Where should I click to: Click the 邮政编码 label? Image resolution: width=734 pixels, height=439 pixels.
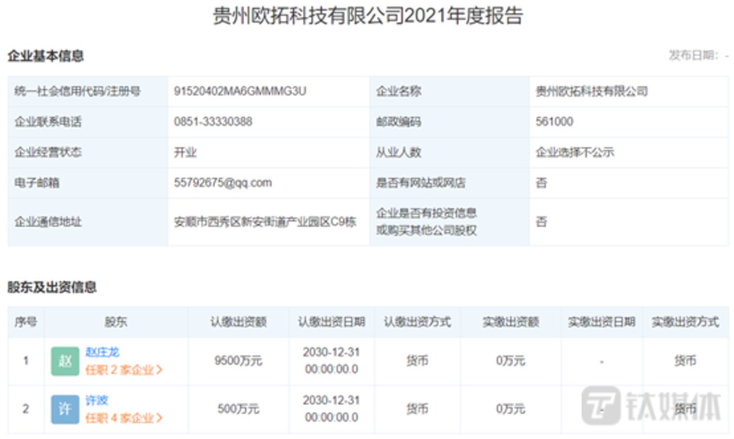pyautogui.click(x=399, y=122)
